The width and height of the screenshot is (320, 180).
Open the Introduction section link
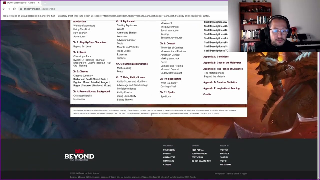(x=79, y=21)
